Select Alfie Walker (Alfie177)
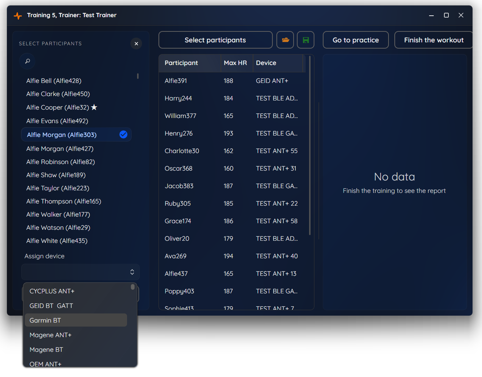 [x=77, y=214]
